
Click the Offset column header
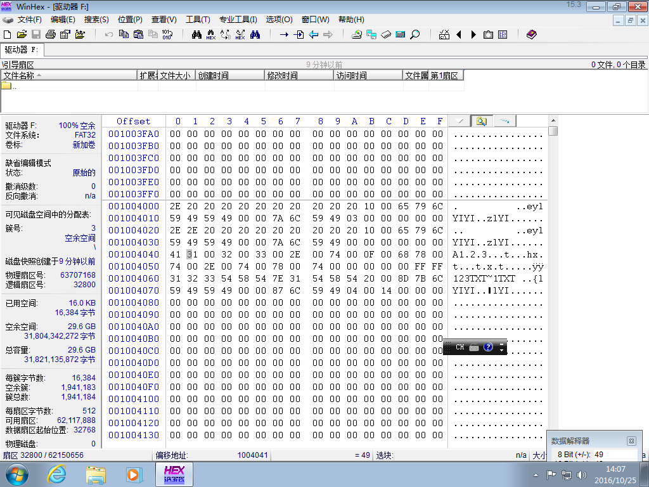tap(133, 121)
